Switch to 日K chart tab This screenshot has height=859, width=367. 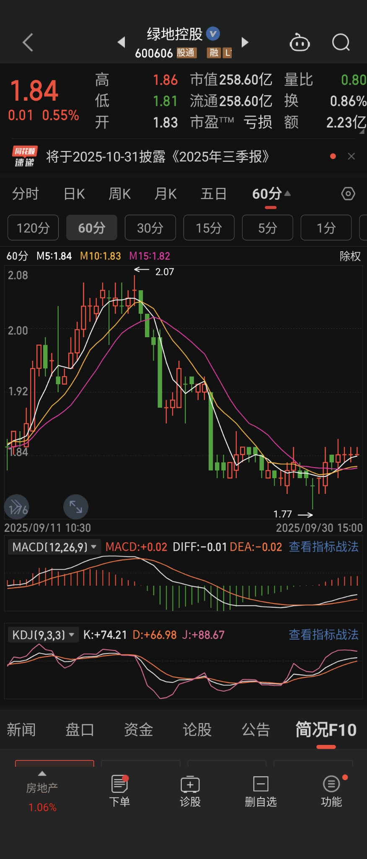click(74, 194)
